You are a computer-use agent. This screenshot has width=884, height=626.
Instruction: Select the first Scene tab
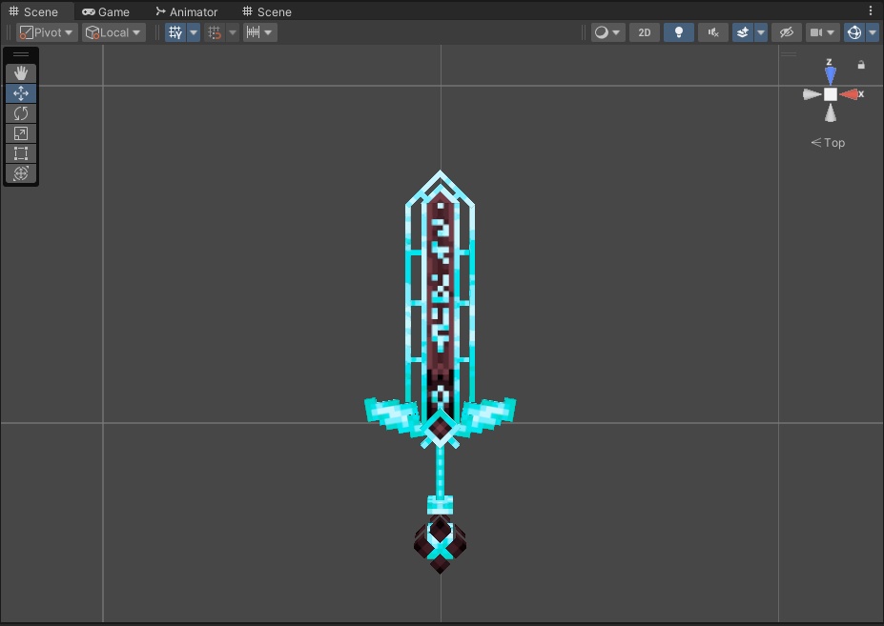33,11
